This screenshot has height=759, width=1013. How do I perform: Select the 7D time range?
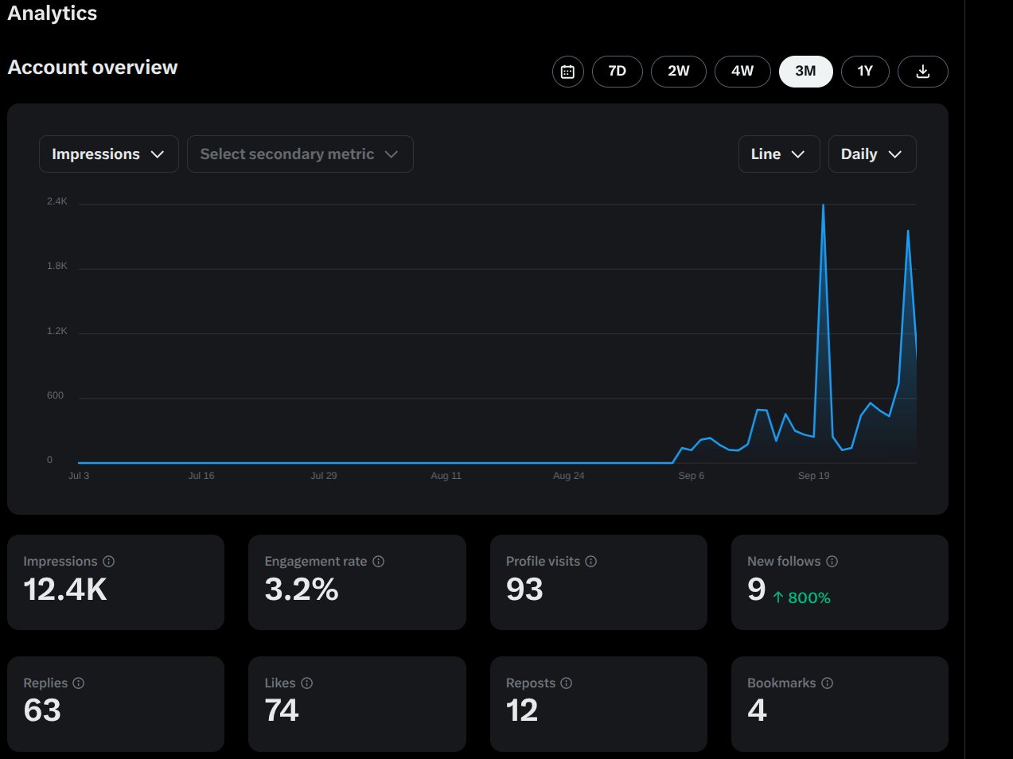(x=617, y=72)
